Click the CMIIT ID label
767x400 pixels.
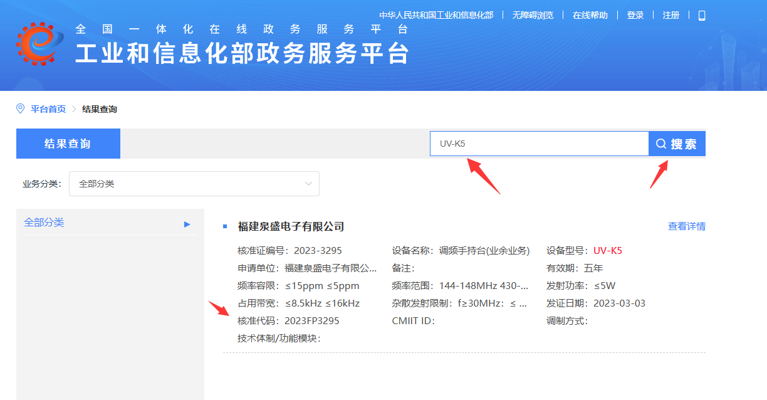pos(414,321)
